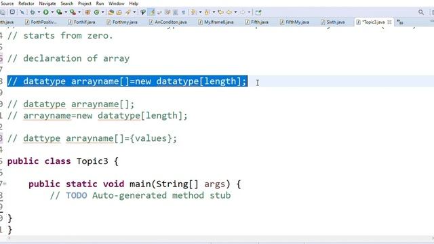
Task: Click the TODO Auto-generated method stub comment
Action: [140, 196]
